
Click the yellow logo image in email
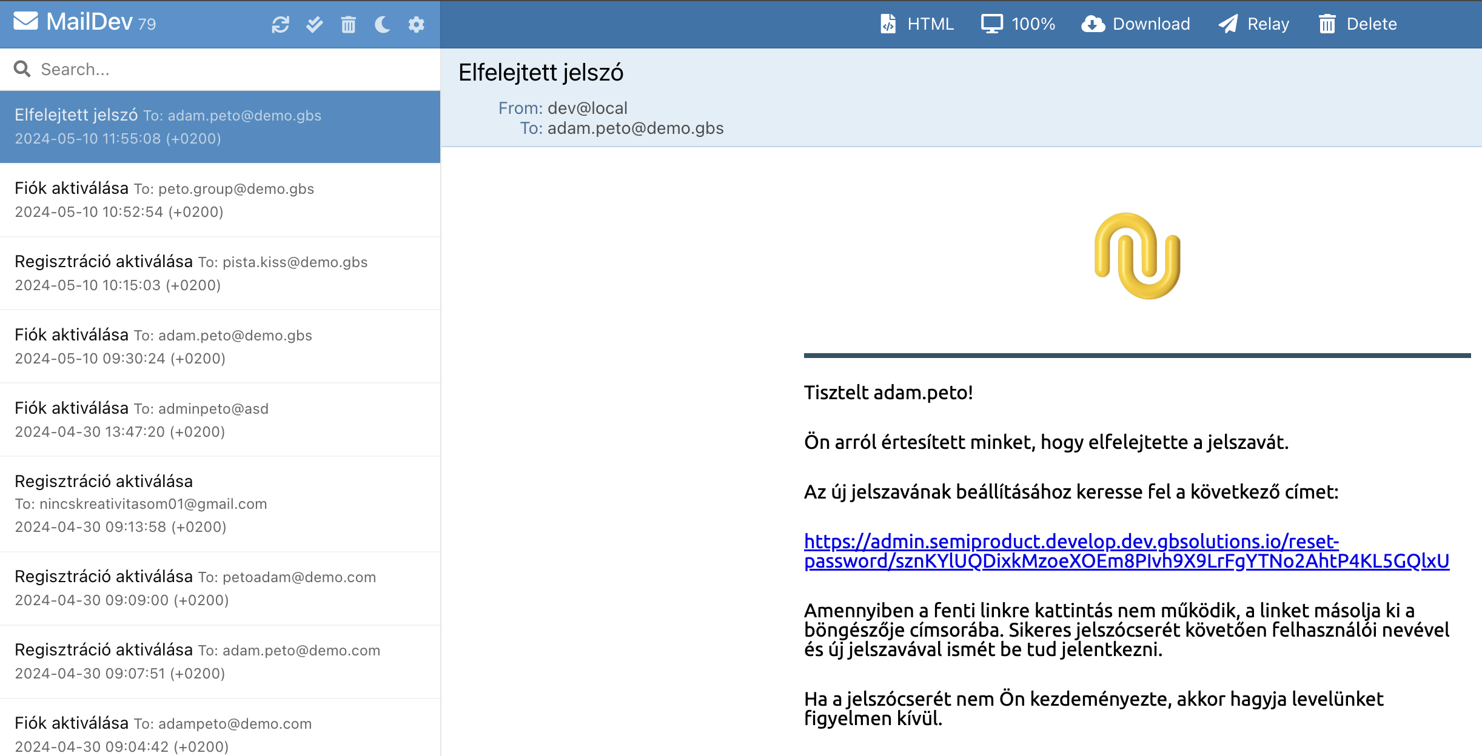point(1137,256)
